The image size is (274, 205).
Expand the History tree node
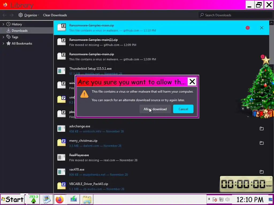tap(3, 24)
